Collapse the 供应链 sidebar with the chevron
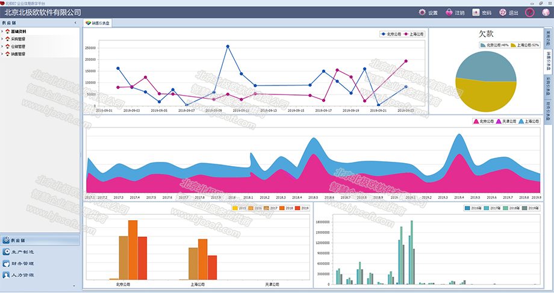 [75, 23]
